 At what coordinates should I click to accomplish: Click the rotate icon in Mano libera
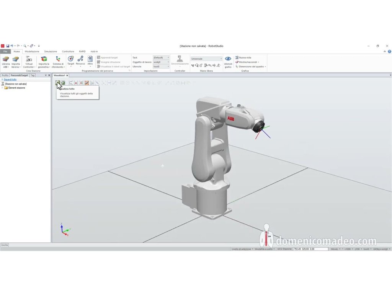[x=197, y=65]
